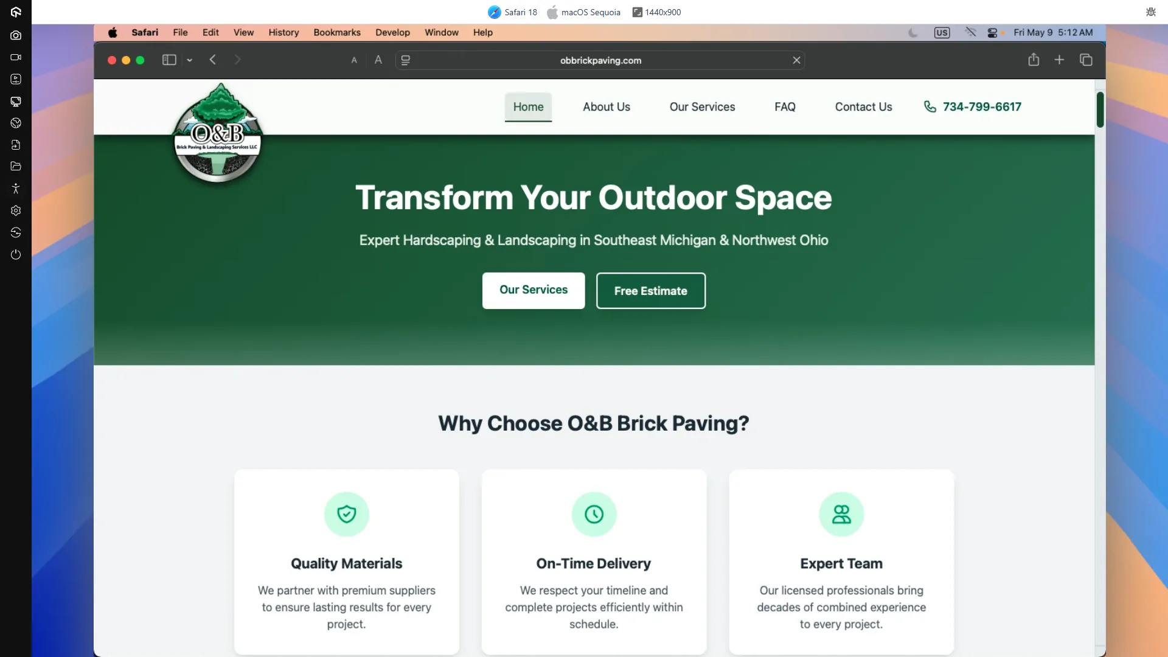Go forward with the Safari forward arrow

(238, 60)
